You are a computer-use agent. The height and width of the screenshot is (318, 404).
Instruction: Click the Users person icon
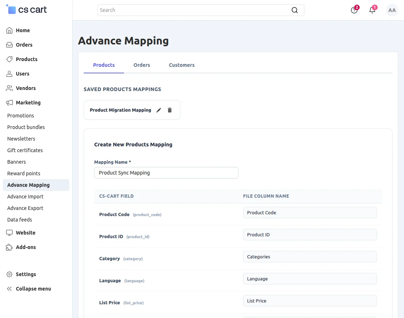tap(9, 74)
